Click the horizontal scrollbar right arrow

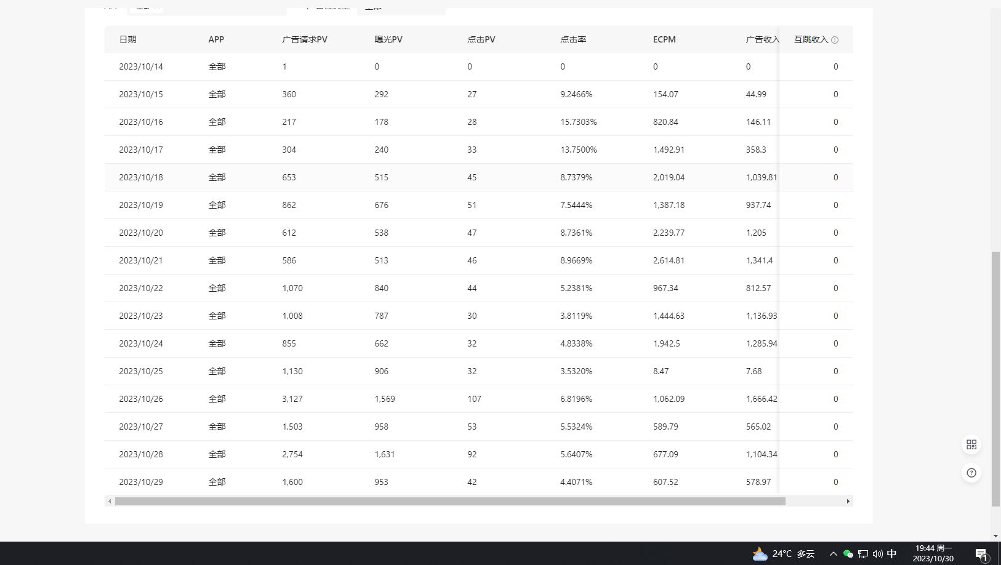(848, 501)
